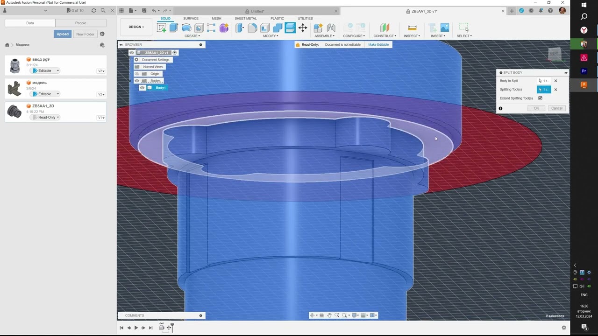Open the ZB5AA1_3D model thumbnail

(x=14, y=112)
